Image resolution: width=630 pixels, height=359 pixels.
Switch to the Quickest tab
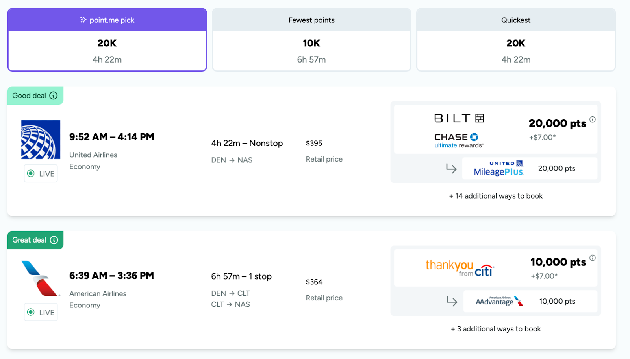pos(515,20)
